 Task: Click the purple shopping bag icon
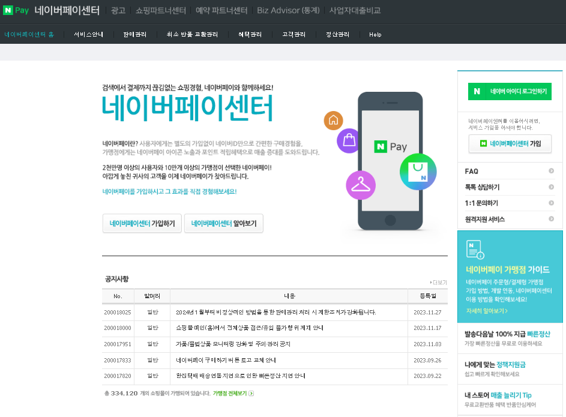pos(349,140)
